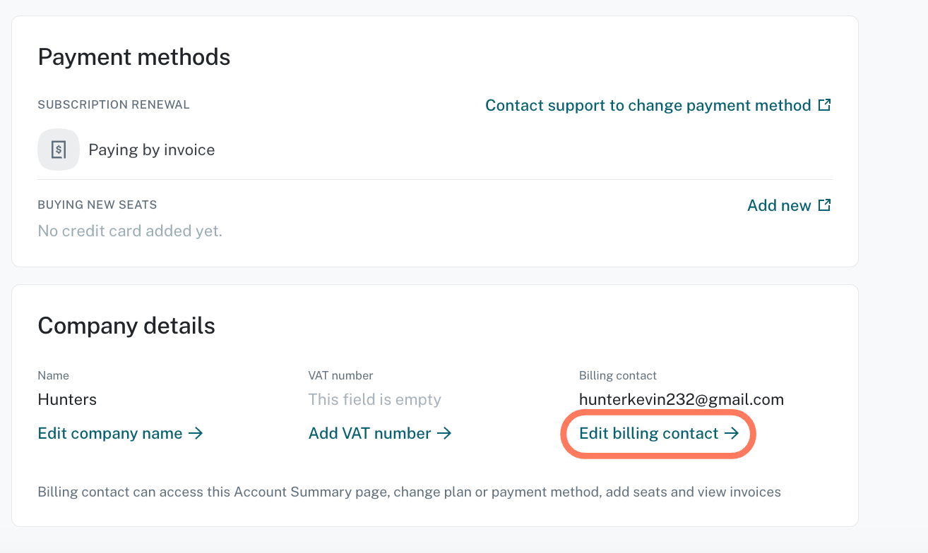Click arrow icon after Edit company name
Image resolution: width=928 pixels, height=553 pixels.
click(196, 433)
